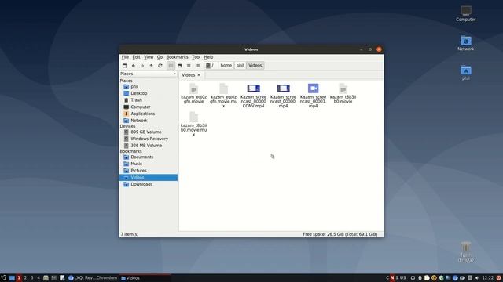Select file kazam_eqj0zgfn.movie

coord(194,93)
